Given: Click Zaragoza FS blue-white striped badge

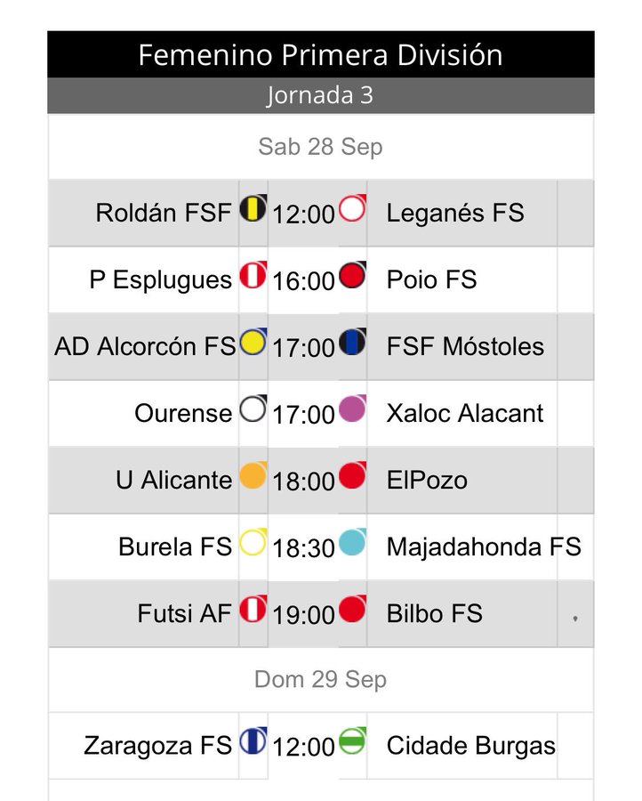Looking at the screenshot, I should 253,740.
